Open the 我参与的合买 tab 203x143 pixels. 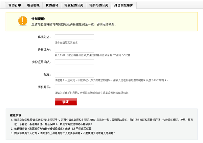tap(98, 6)
